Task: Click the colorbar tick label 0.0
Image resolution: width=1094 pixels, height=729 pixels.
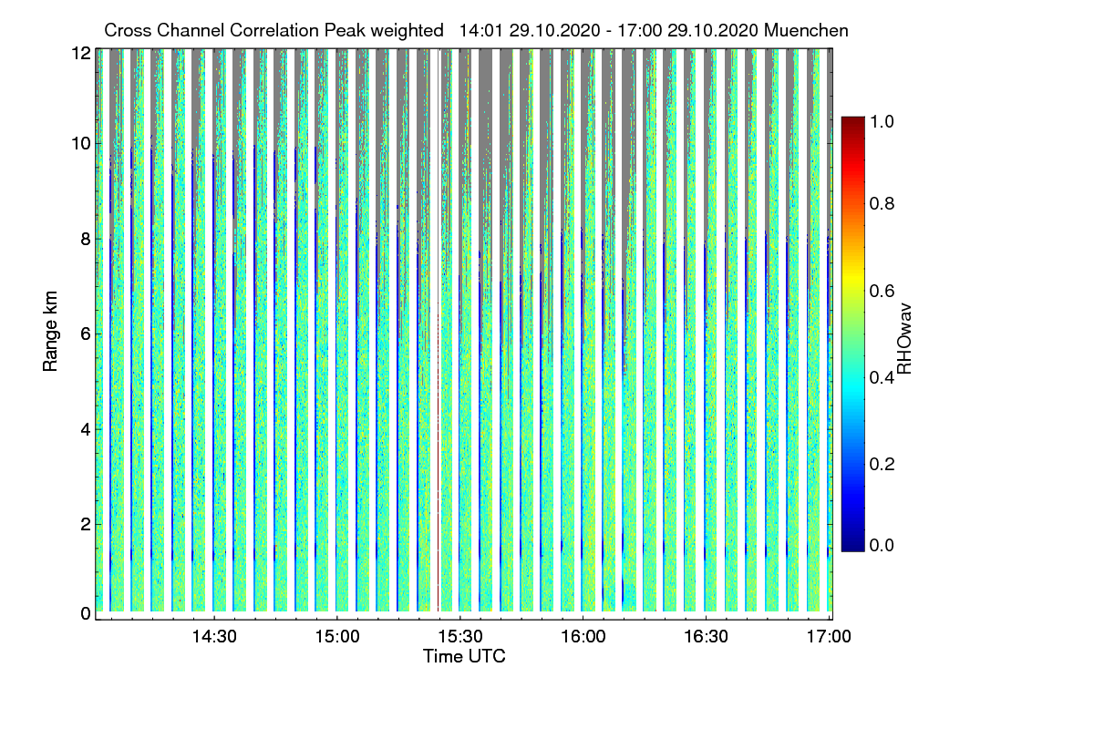Action: pyautogui.click(x=882, y=545)
